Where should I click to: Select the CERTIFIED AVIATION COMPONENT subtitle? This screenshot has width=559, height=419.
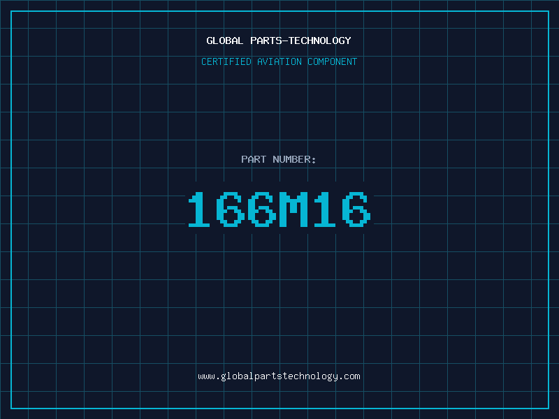click(x=279, y=61)
